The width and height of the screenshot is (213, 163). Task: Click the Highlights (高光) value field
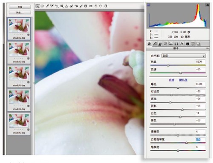(200, 98)
